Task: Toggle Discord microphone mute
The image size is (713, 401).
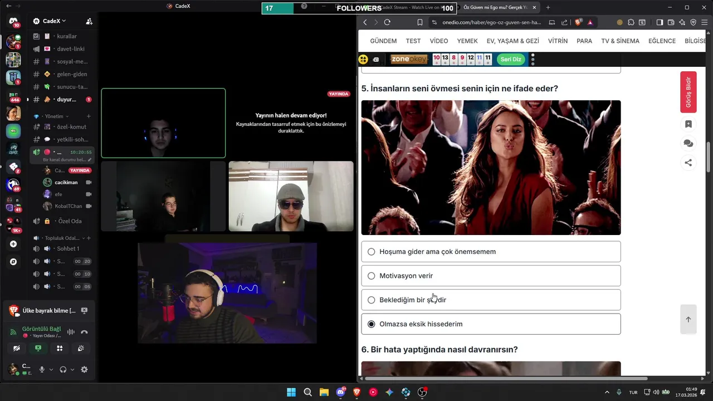Action: (x=41, y=369)
